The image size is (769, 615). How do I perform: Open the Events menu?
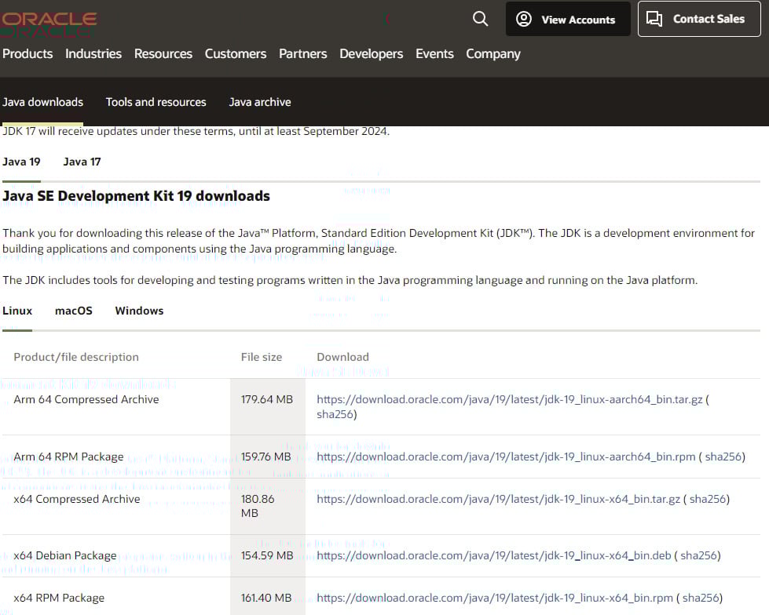tap(434, 54)
